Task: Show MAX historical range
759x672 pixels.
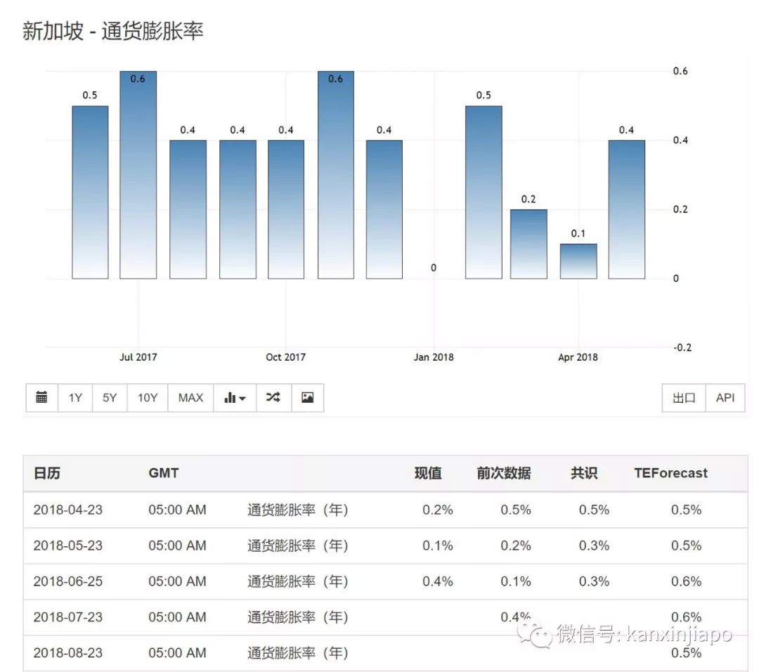Action: tap(190, 398)
